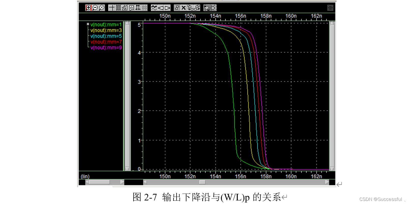Click left arrow of time-axis horizontal scrollbar
Image resolution: width=409 pixels, height=204 pixels.
145,182
